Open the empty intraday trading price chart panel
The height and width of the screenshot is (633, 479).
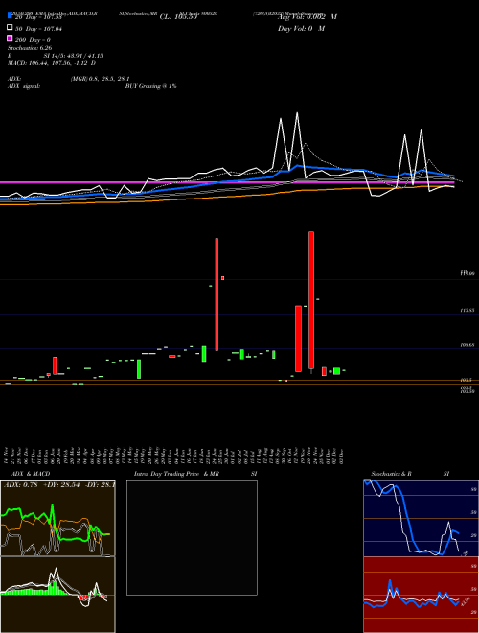click(x=192, y=537)
